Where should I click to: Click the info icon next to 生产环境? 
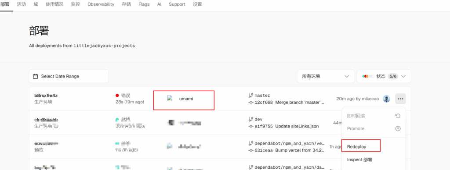pos(56,126)
